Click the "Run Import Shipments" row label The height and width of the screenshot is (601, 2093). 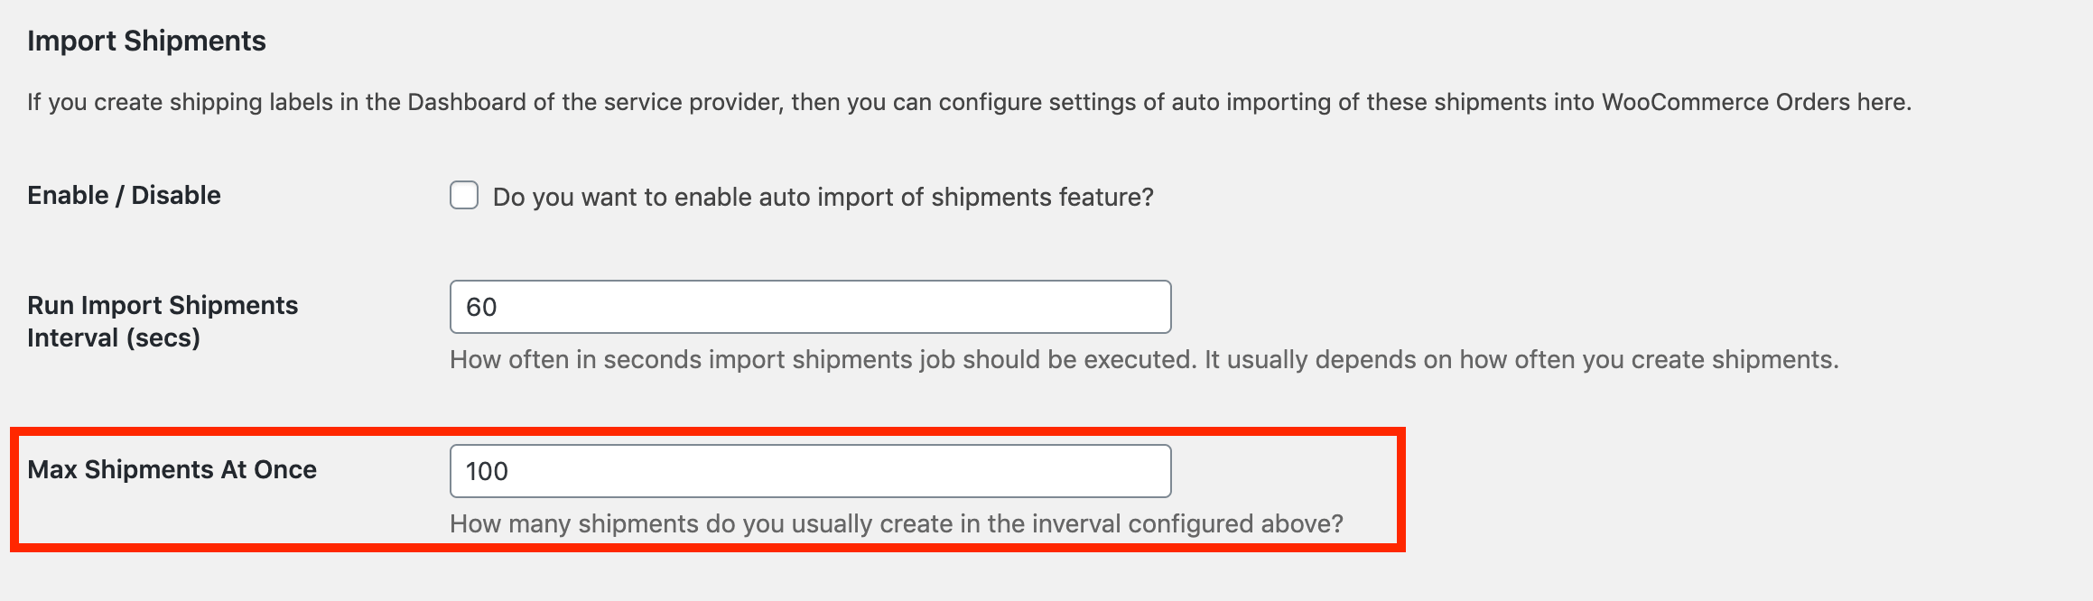[x=163, y=306]
